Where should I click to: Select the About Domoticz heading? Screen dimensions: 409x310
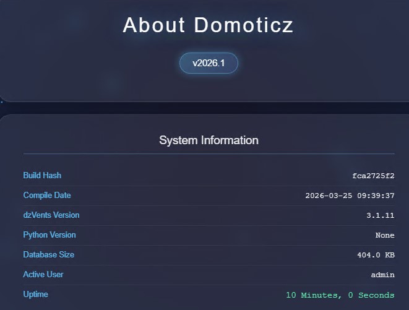coord(208,25)
